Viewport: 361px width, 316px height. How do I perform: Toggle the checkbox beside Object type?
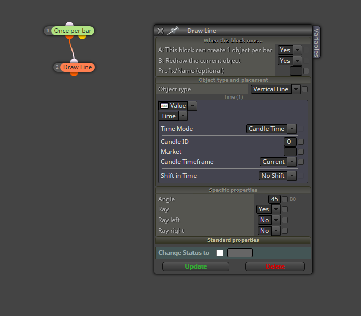tap(305, 89)
